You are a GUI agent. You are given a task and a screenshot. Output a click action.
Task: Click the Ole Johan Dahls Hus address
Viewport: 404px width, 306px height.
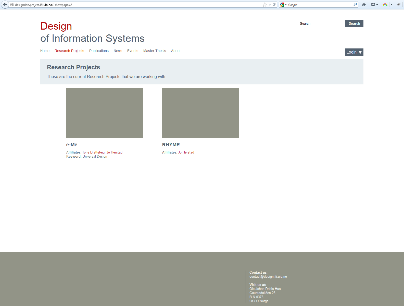(265, 289)
